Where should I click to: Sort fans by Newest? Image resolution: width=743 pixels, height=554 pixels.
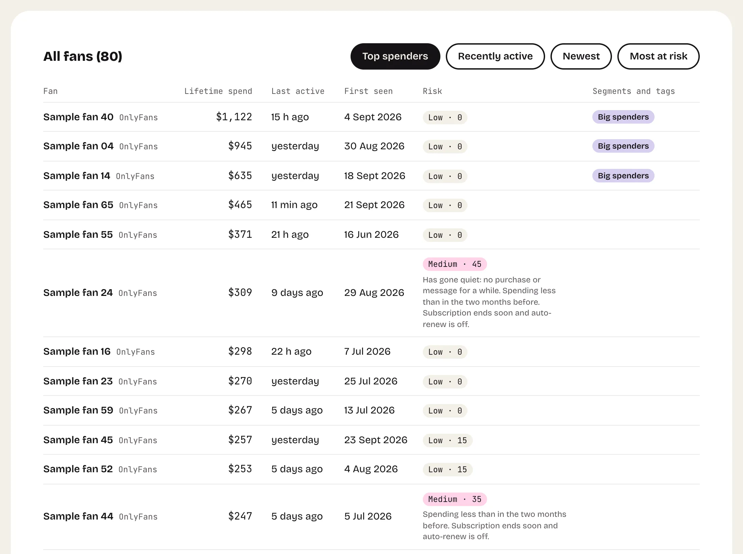click(581, 56)
